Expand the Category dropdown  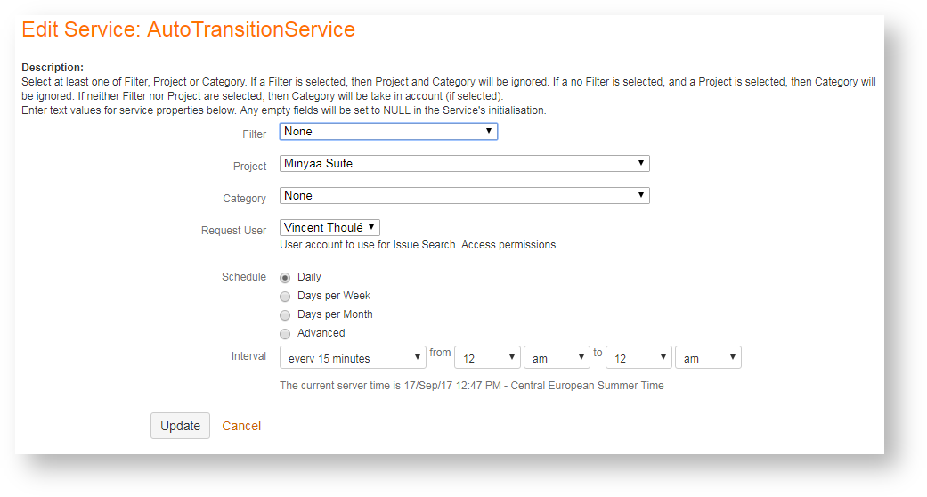click(x=464, y=196)
